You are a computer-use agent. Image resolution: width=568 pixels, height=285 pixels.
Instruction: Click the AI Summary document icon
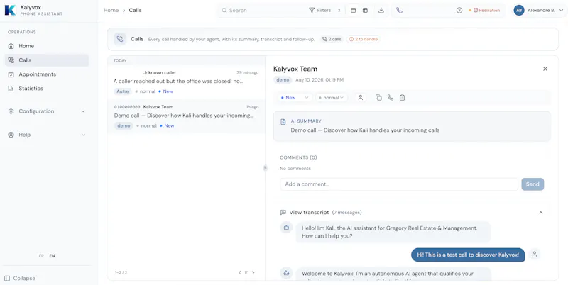[283, 122]
